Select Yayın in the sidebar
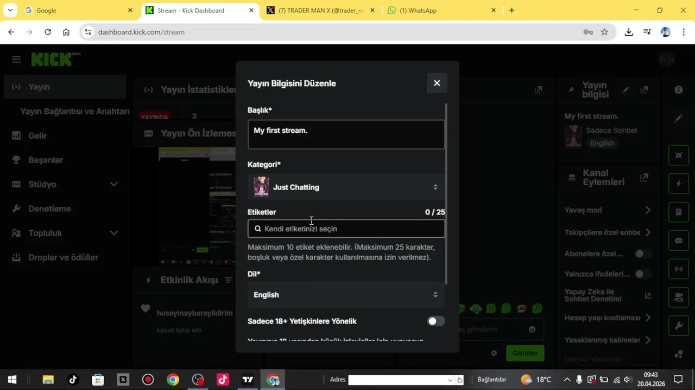The image size is (695, 390). (x=65, y=87)
